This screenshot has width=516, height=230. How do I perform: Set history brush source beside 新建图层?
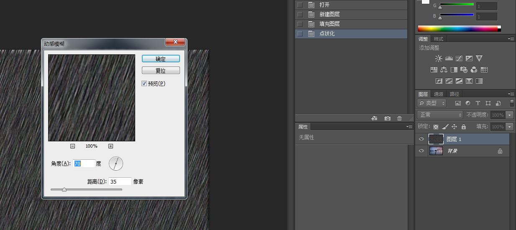[x=300, y=14]
